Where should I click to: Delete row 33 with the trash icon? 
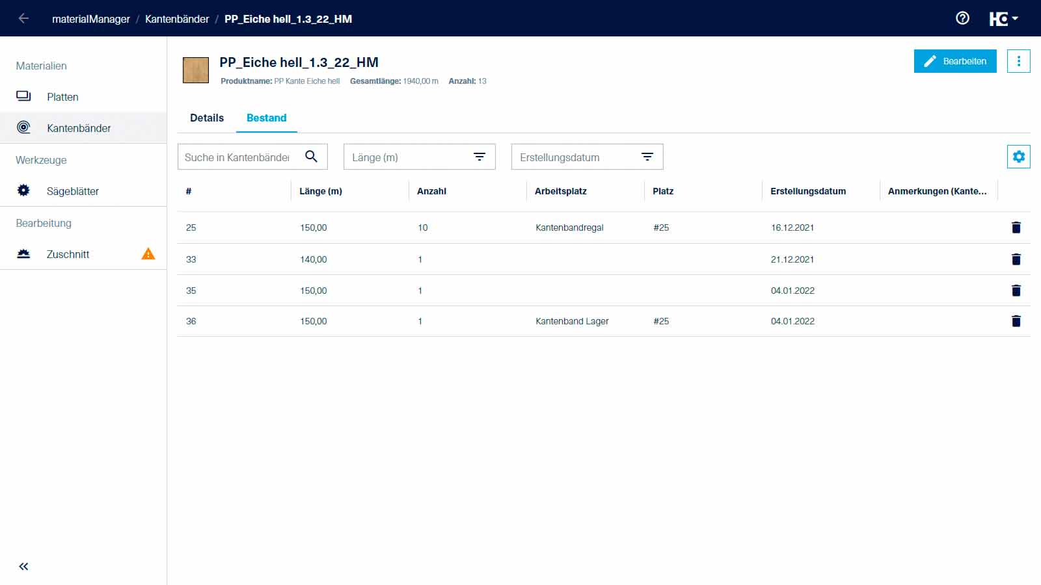coord(1016,259)
